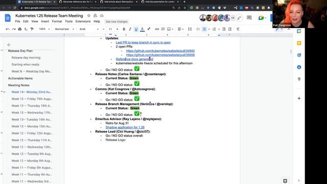Image resolution: width=327 pixels, height=184 pixels.
Task: Open the Edit menu
Action: 26,21
